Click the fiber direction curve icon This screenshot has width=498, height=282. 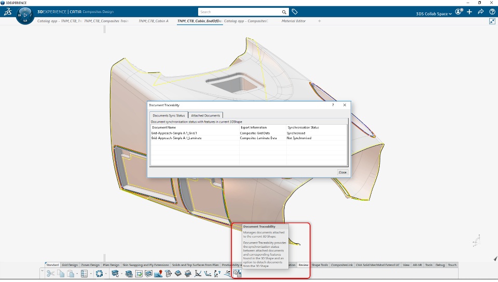pos(227,273)
